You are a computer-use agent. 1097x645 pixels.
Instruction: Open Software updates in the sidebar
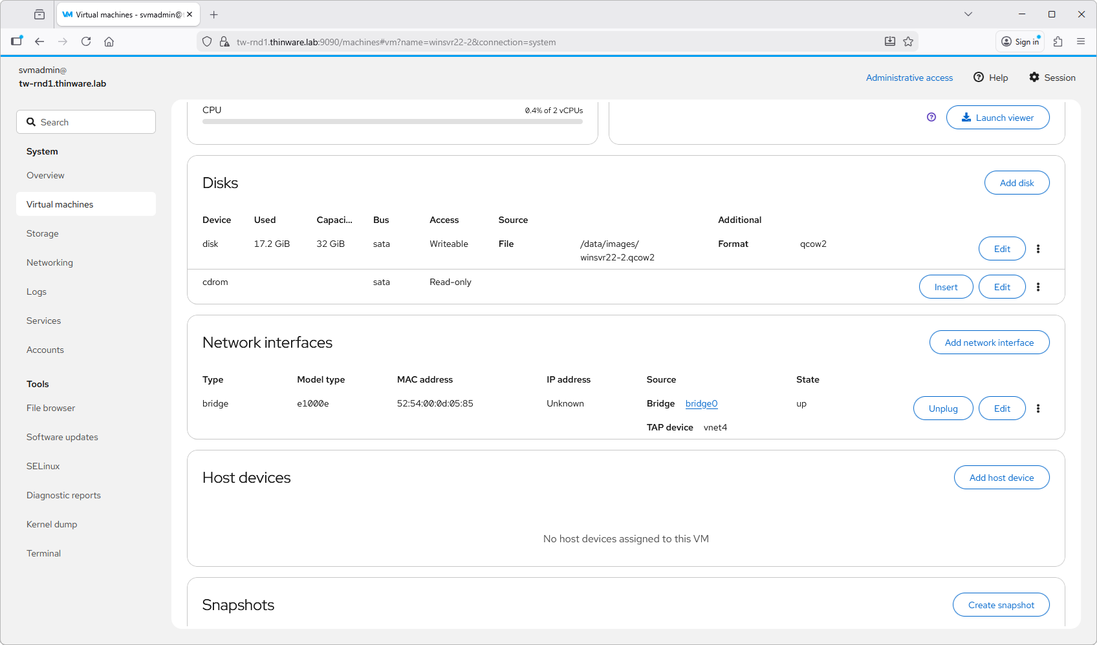(x=86, y=437)
